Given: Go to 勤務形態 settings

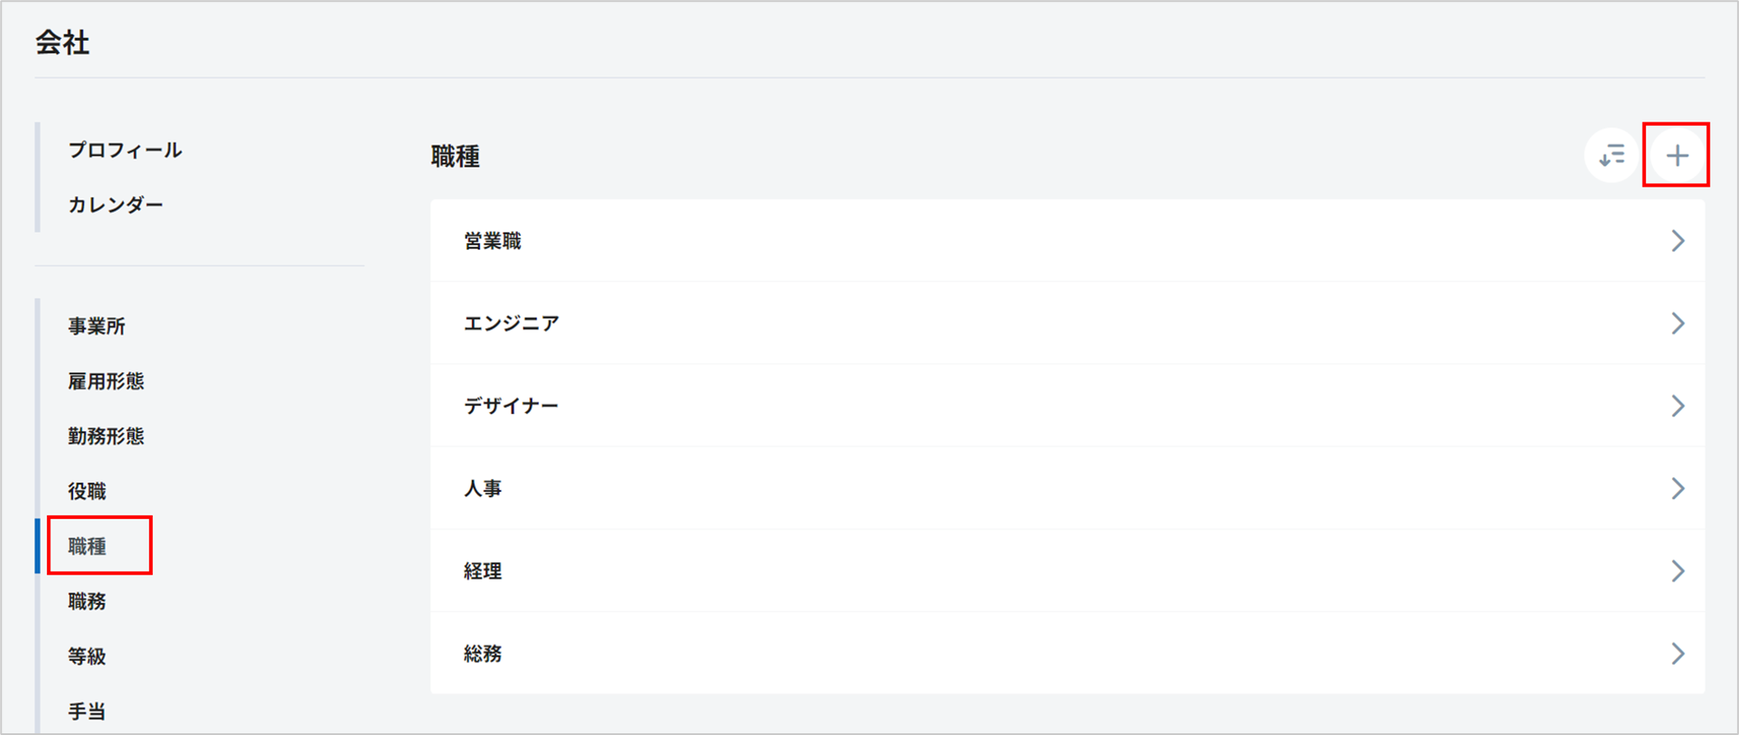Looking at the screenshot, I should (106, 436).
